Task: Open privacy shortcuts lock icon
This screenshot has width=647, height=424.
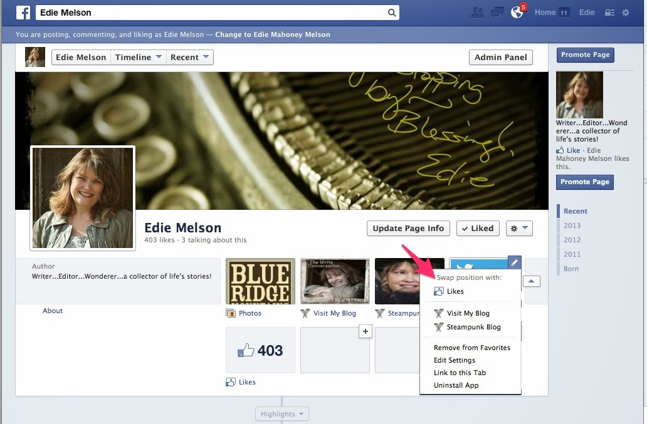Action: click(x=609, y=13)
